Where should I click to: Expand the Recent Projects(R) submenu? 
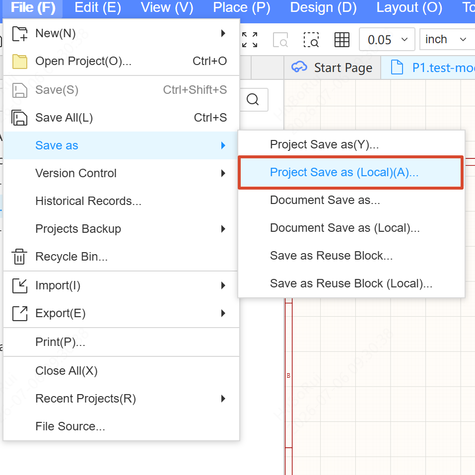point(121,399)
